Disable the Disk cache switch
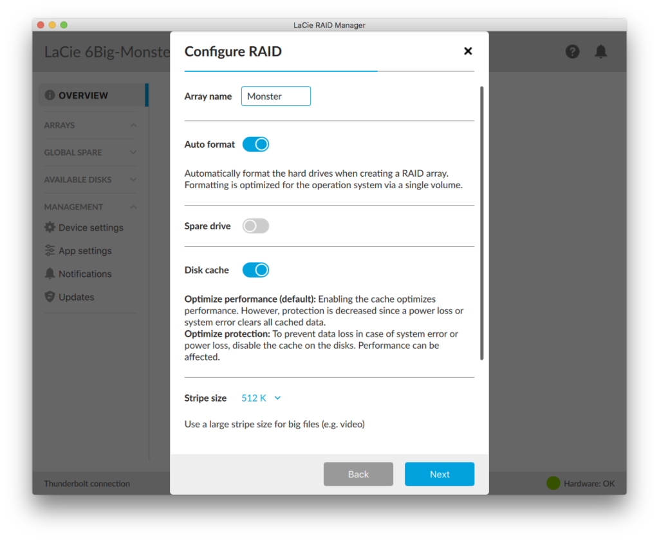 (255, 270)
